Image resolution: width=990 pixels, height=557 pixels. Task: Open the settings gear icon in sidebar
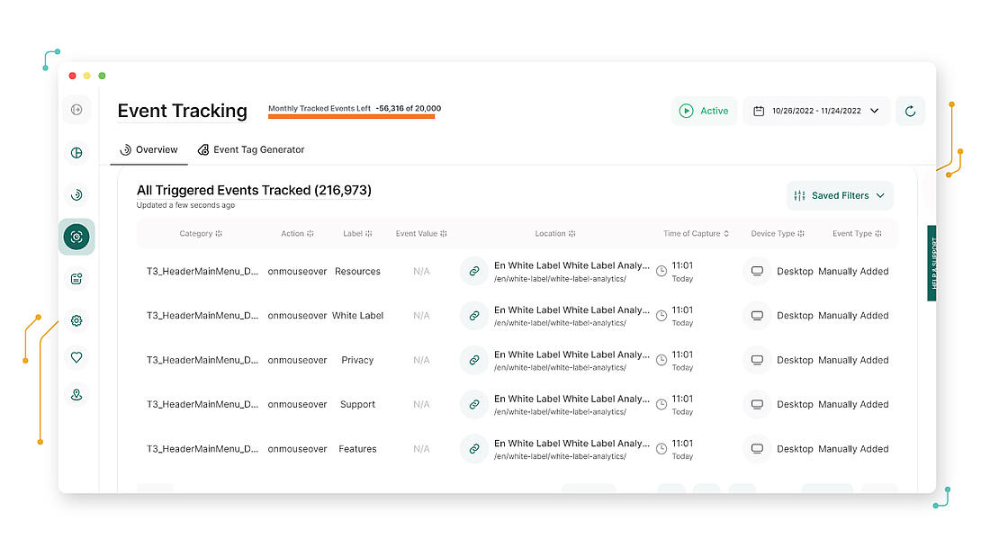[x=76, y=321]
